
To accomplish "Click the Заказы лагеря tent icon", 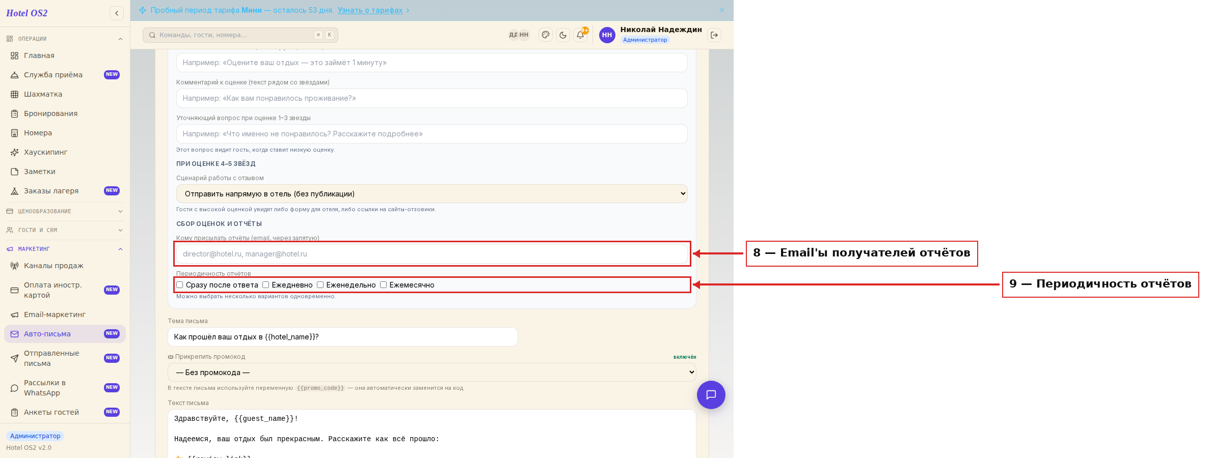I will click(14, 191).
